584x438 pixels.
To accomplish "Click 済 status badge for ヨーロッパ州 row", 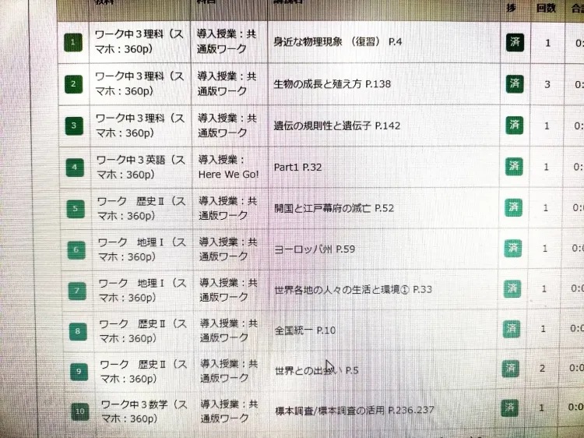I will pyautogui.click(x=512, y=248).
